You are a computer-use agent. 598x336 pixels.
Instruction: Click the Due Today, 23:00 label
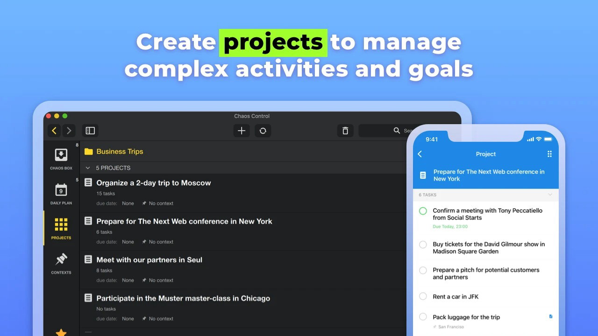click(x=450, y=227)
